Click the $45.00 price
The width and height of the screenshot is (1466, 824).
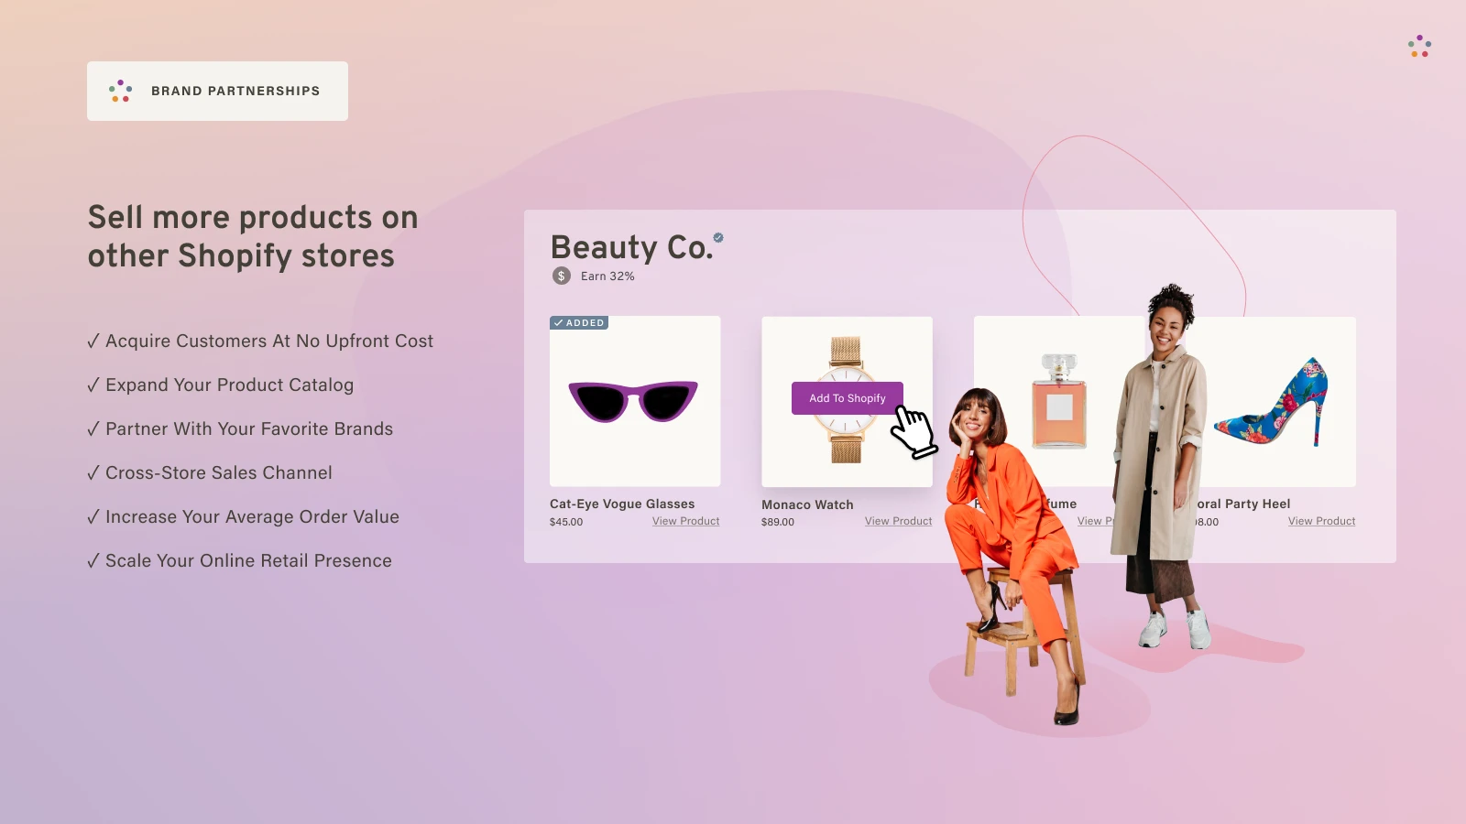566,522
